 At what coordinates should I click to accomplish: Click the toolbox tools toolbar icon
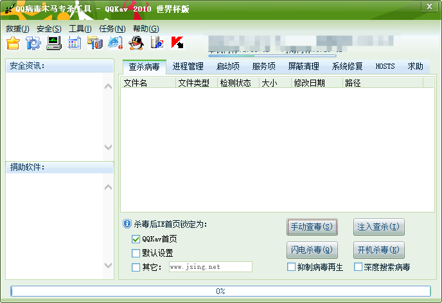95,43
